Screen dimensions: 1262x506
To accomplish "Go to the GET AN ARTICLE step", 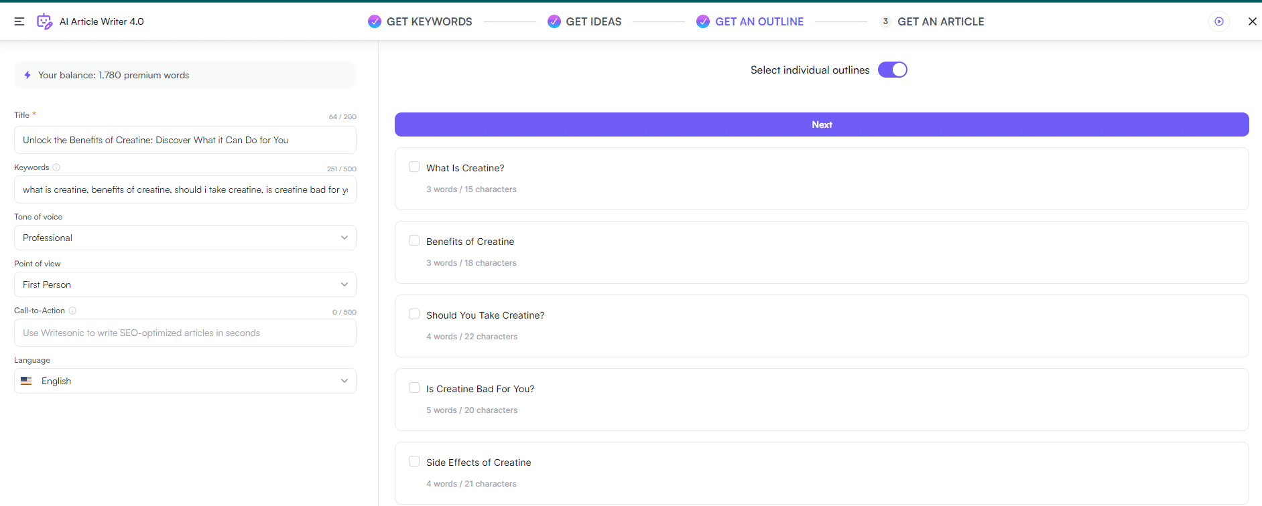I will tap(941, 21).
